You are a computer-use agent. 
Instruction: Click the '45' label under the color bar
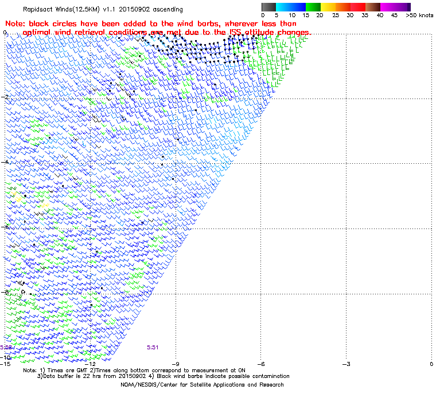click(394, 15)
